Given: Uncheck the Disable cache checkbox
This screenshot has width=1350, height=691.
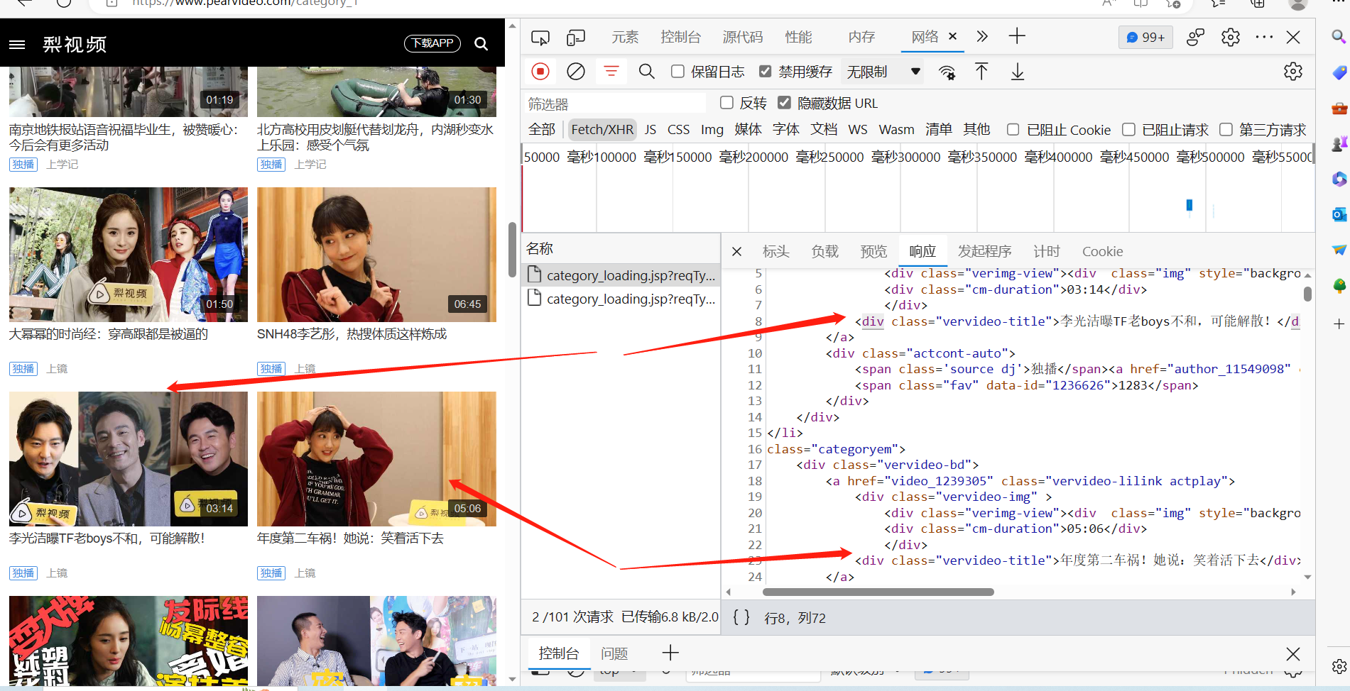Looking at the screenshot, I should tap(766, 71).
